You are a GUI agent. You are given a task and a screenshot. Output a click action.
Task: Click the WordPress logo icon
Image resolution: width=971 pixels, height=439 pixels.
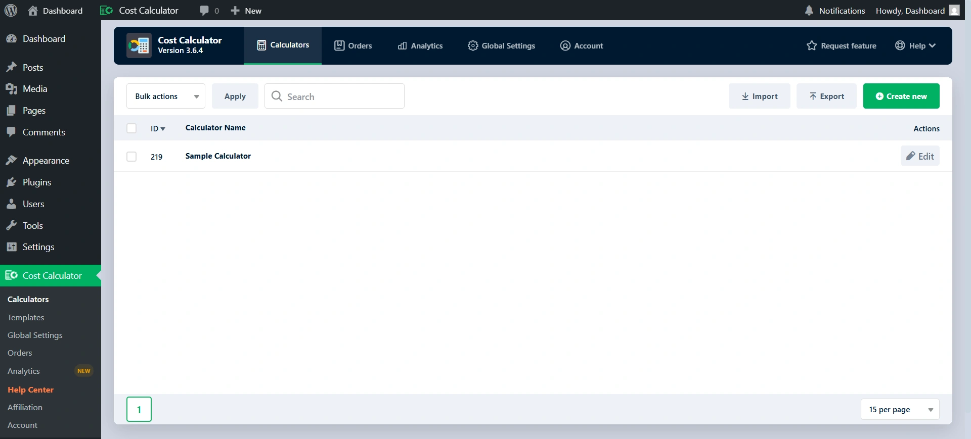coord(11,11)
